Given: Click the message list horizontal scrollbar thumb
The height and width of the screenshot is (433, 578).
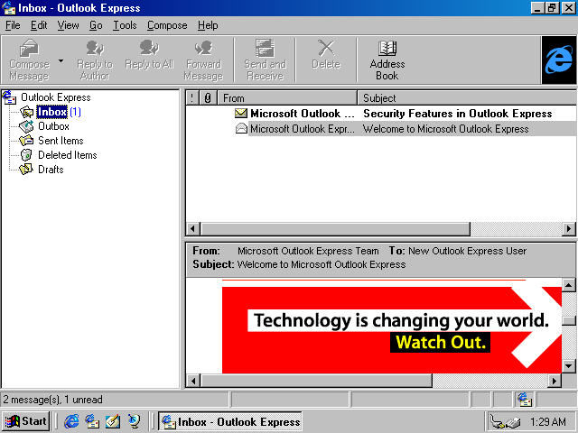Looking at the screenshot, I should (335, 228).
